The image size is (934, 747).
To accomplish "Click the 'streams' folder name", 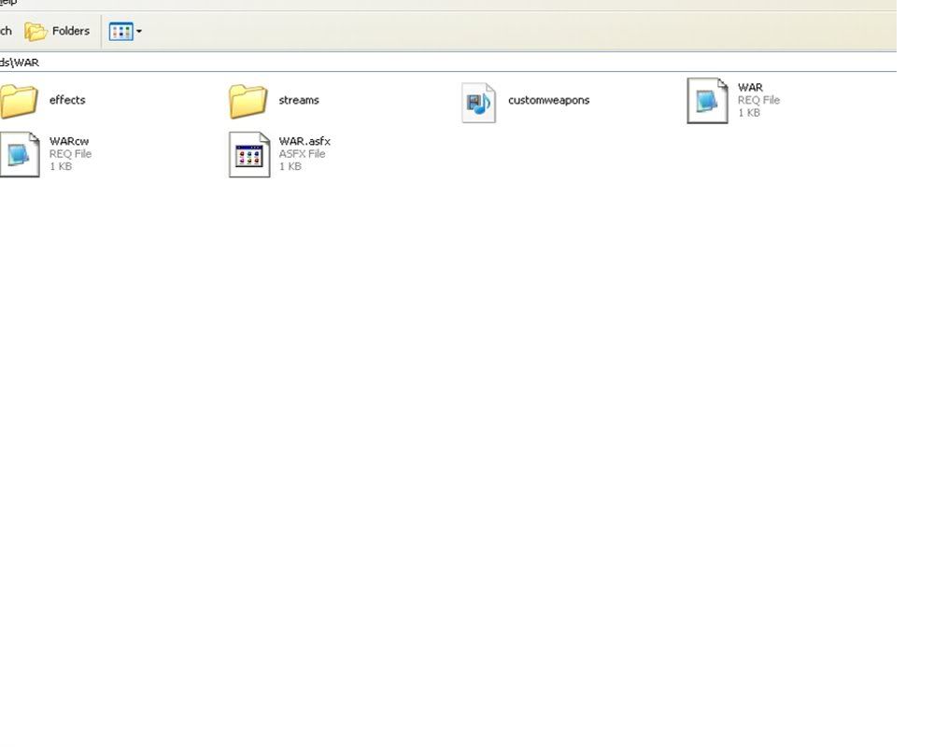I will click(299, 100).
